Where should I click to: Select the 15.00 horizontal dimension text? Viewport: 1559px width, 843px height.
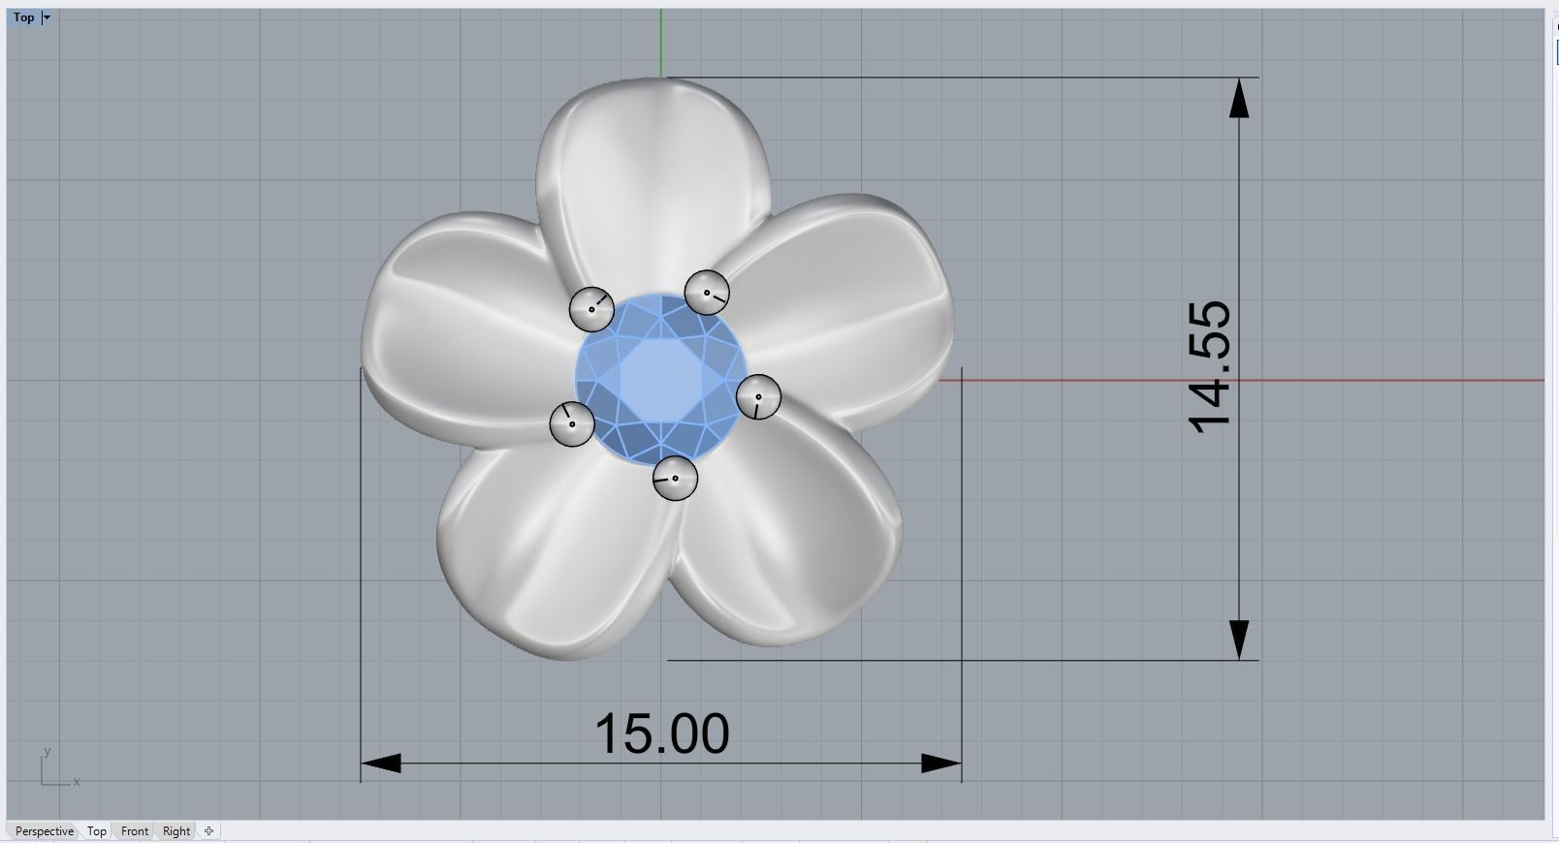point(661,734)
